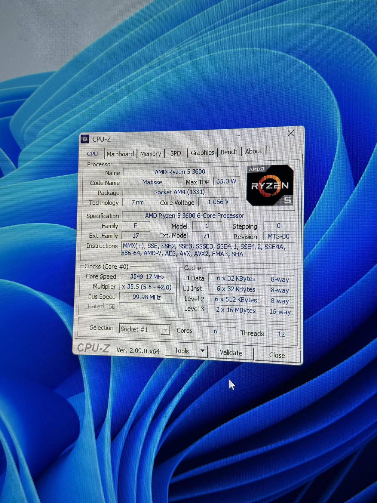
Task: Click the Validate button
Action: (231, 353)
